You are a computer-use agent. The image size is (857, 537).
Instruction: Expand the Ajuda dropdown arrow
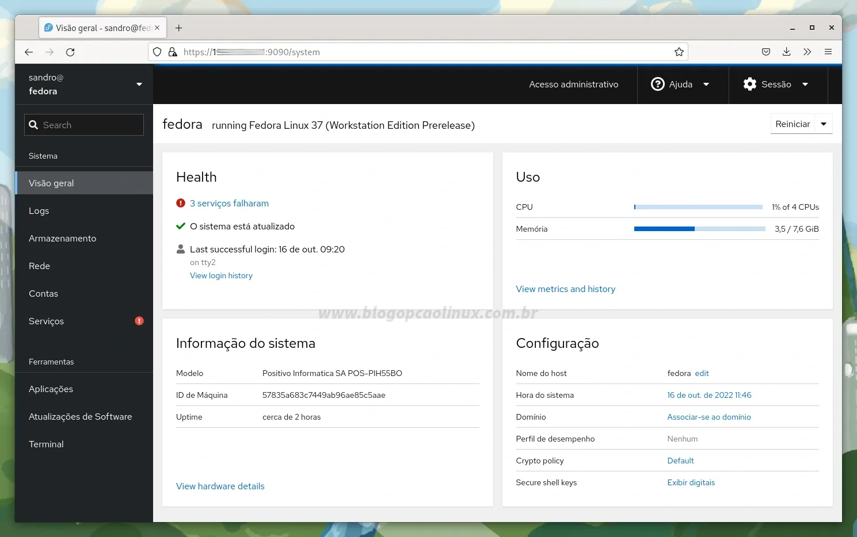(x=706, y=85)
